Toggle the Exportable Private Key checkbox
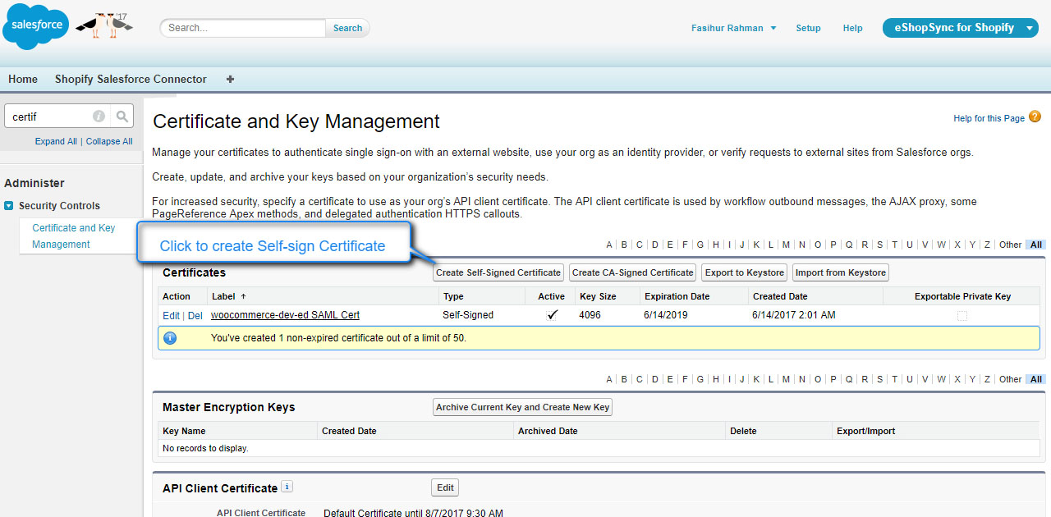This screenshot has width=1051, height=517. coord(962,316)
